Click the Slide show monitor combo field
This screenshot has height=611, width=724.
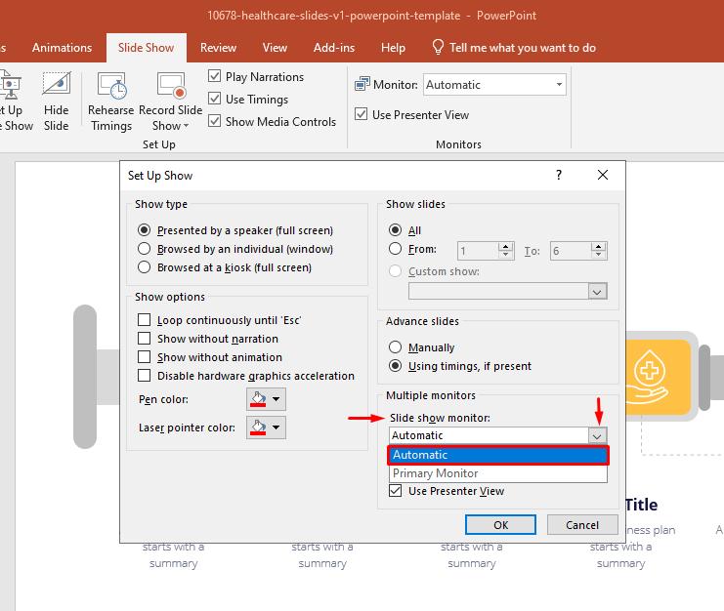point(489,435)
